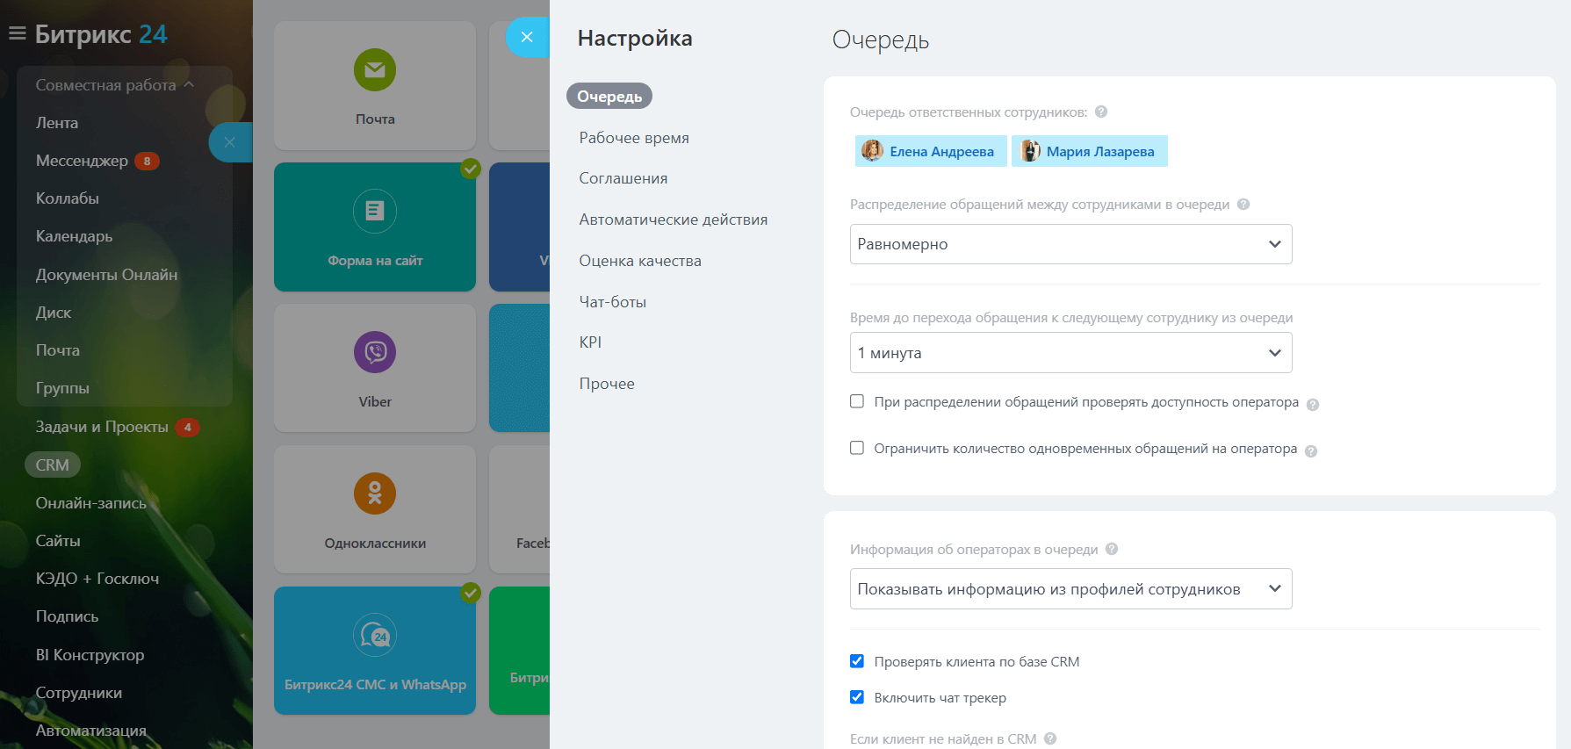
Task: Go to Лента in sidebar
Action: (57, 123)
